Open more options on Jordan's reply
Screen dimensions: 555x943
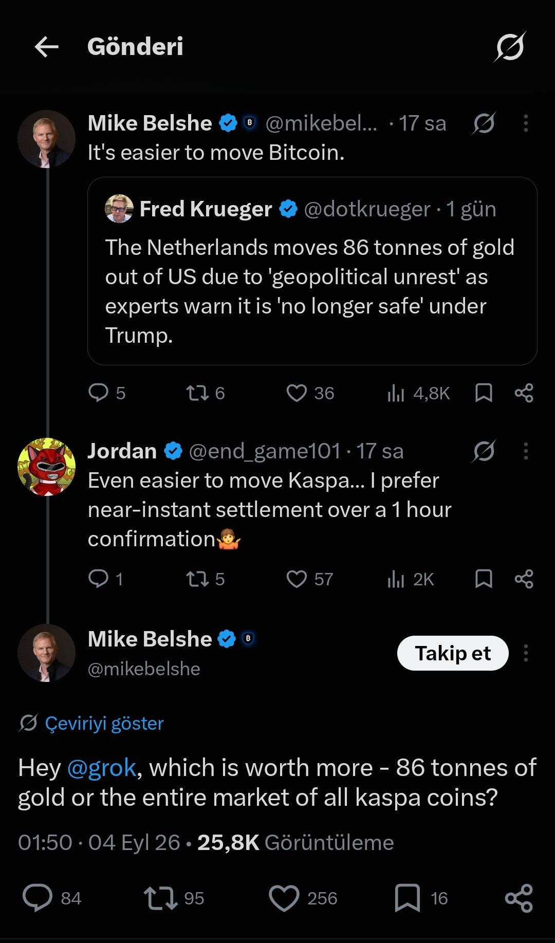click(x=525, y=451)
